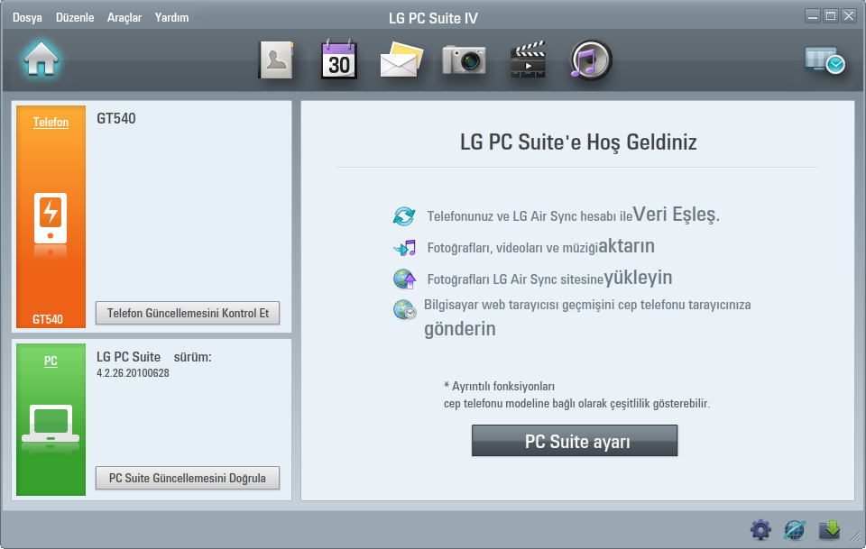
Task: Select the Telefon link label
Action: pyautogui.click(x=51, y=122)
